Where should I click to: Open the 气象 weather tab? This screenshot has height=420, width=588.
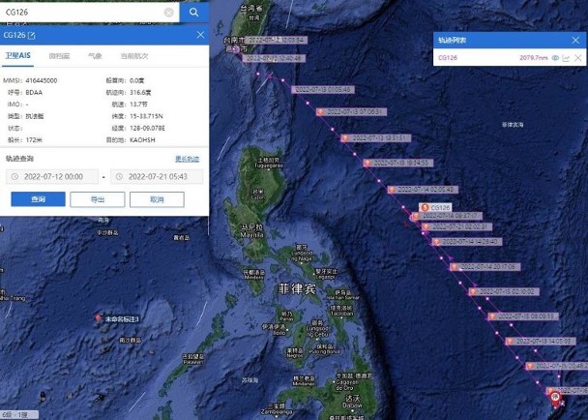click(x=95, y=56)
